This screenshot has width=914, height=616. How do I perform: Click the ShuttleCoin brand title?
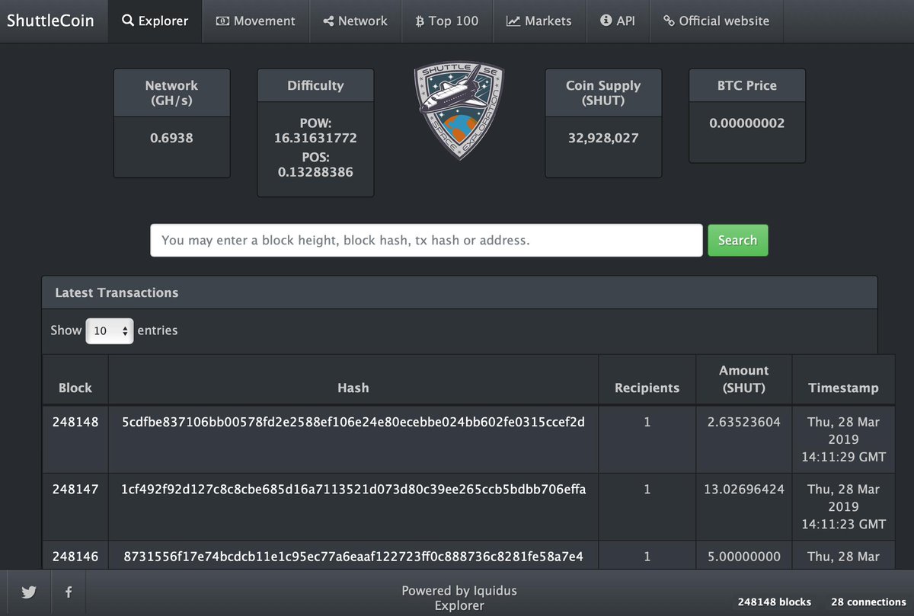tap(50, 21)
